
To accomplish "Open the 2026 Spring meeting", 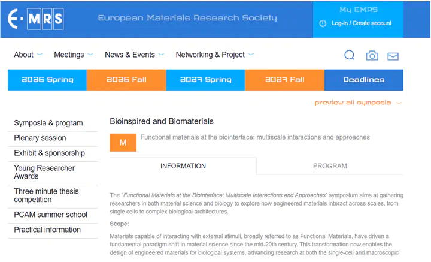I will pos(47,80).
